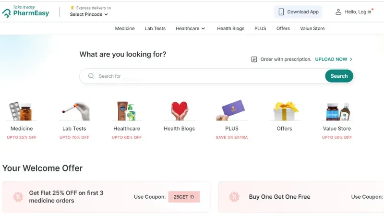
Task: Copy the 25GET coupon code
Action: click(184, 197)
